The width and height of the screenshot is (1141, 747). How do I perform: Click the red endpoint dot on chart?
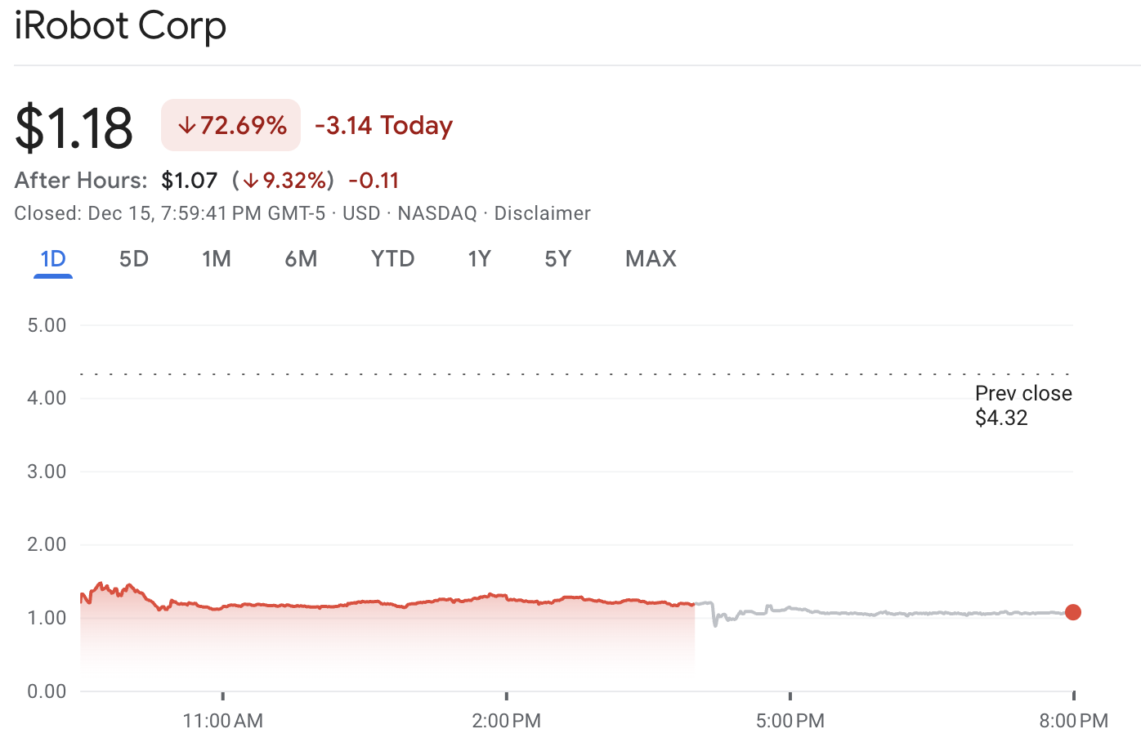[1073, 612]
